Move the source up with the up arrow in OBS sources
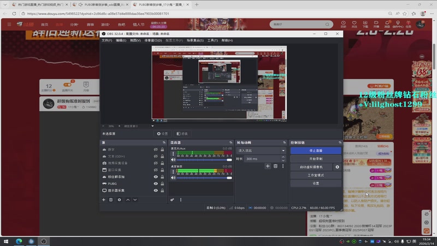This screenshot has width=437, height=246. click(128, 200)
